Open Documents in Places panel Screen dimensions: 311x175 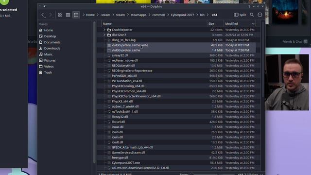52,42
